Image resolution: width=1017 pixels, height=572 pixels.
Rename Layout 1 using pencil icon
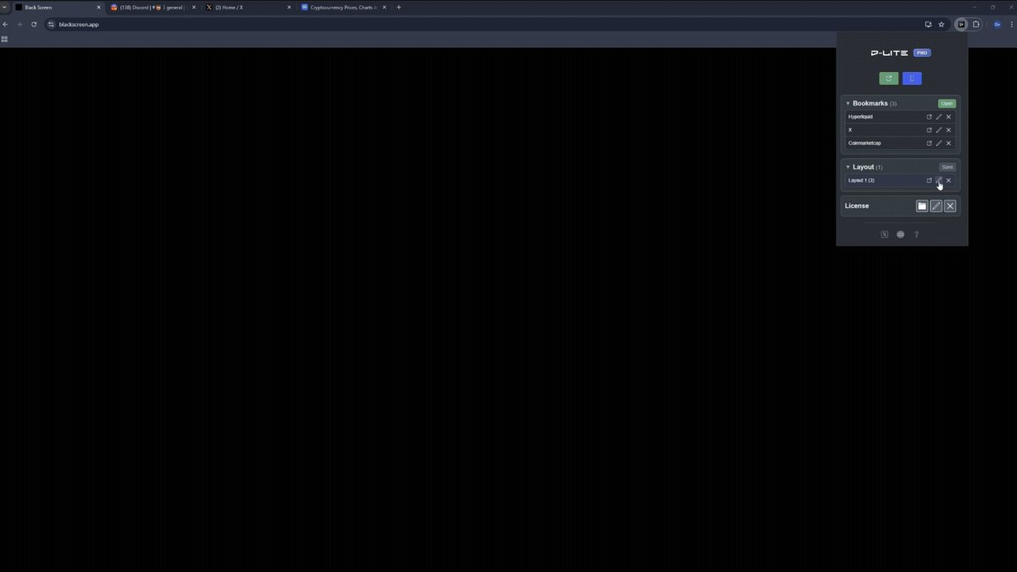point(939,180)
